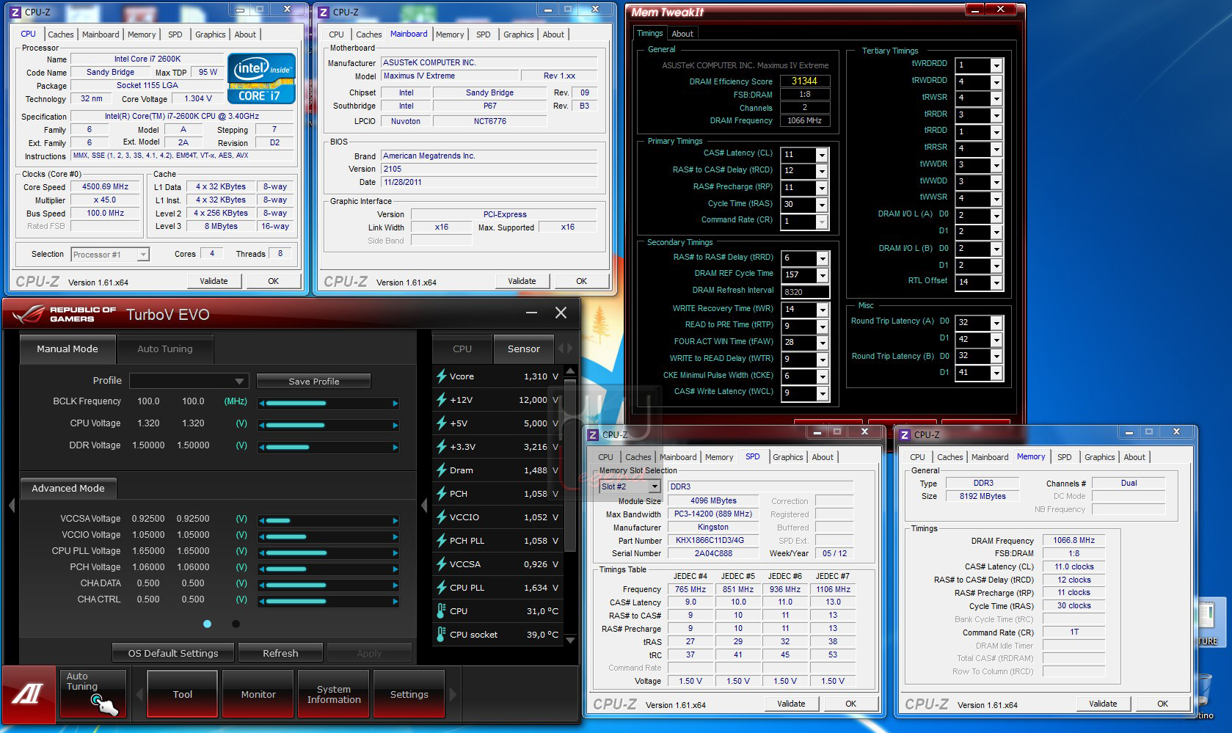Screen dimensions: 1232x733
Task: Open the SPD tab in CPU-Z Memory window
Action: 1064,457
